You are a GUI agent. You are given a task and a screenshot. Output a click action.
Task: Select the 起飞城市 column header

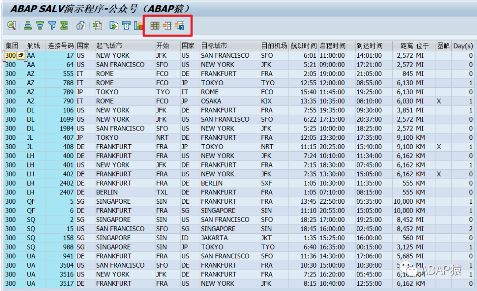tap(125, 45)
